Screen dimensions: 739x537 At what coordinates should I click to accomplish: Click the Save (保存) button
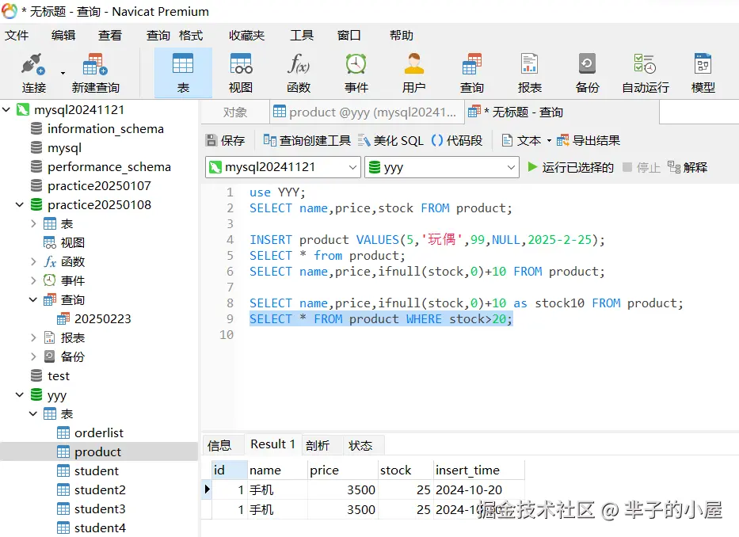[x=225, y=140]
